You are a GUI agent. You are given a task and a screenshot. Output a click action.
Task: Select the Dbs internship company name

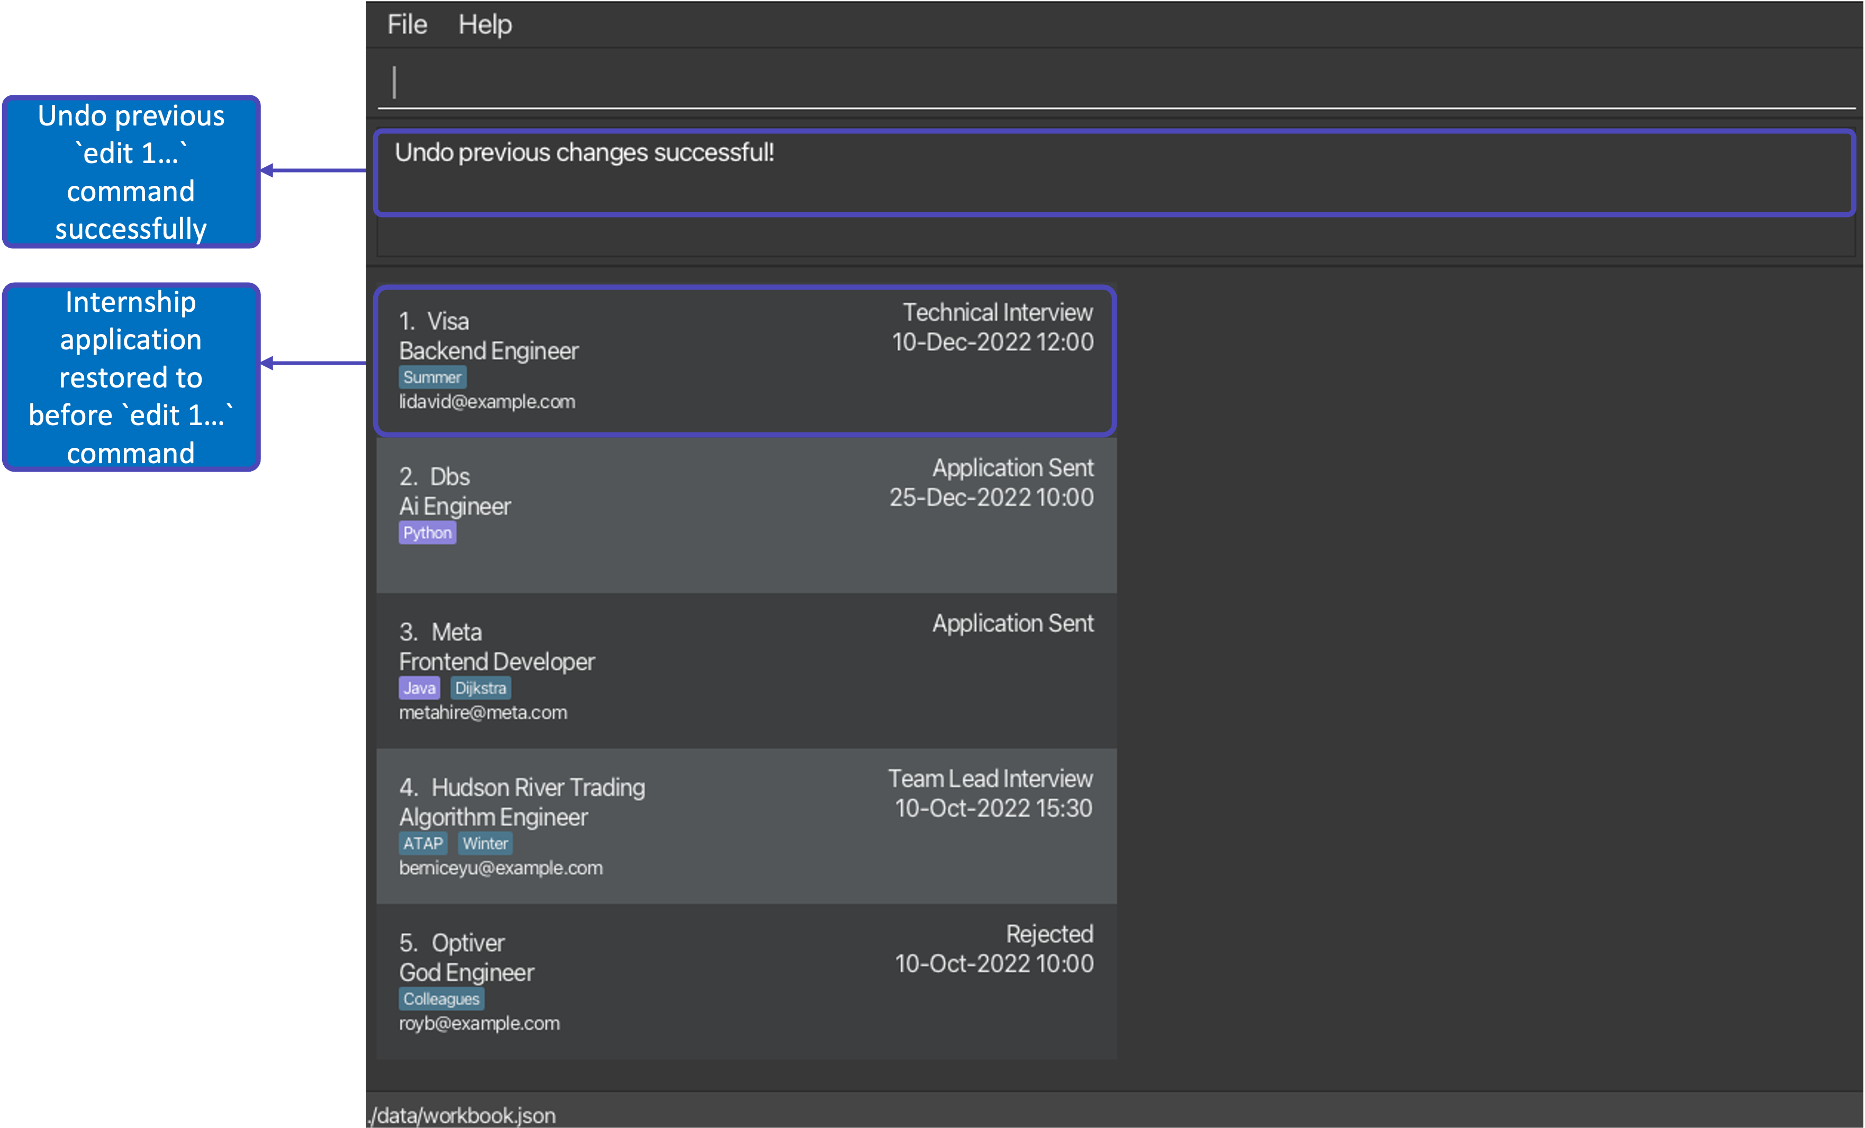click(x=450, y=476)
